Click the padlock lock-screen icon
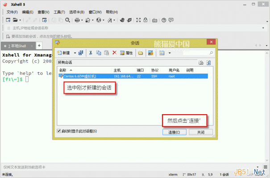The height and width of the screenshot is (178, 270). click(145, 20)
